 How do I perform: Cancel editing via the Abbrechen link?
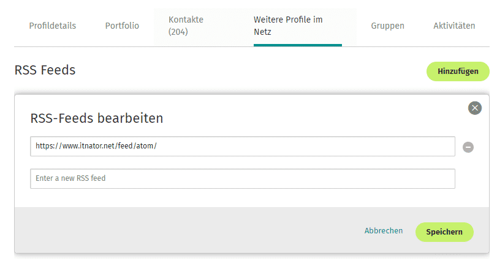[384, 231]
